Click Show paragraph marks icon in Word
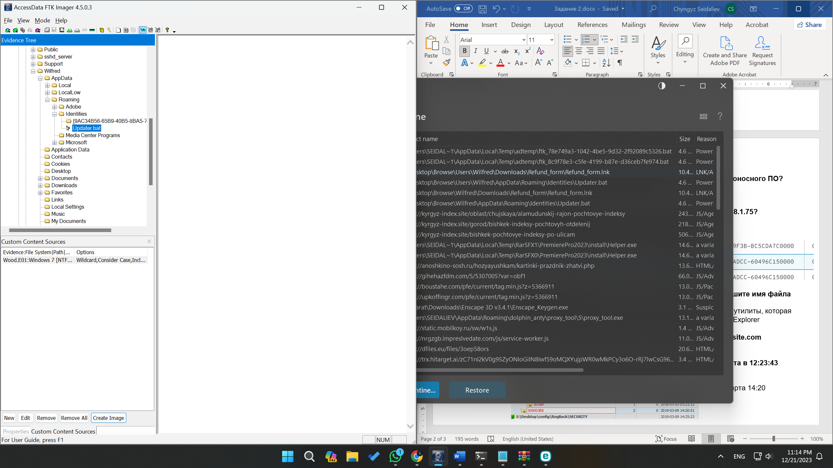 click(x=620, y=63)
